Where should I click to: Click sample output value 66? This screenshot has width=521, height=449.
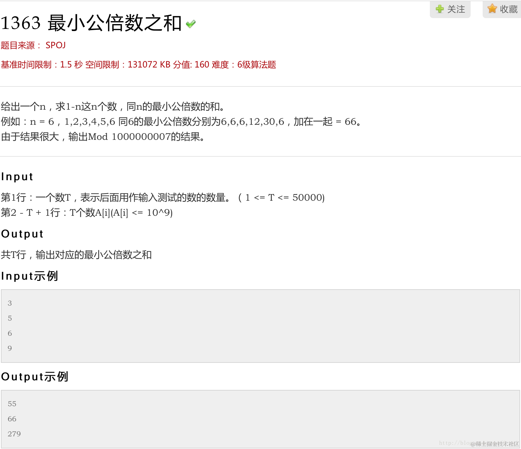[x=12, y=419]
